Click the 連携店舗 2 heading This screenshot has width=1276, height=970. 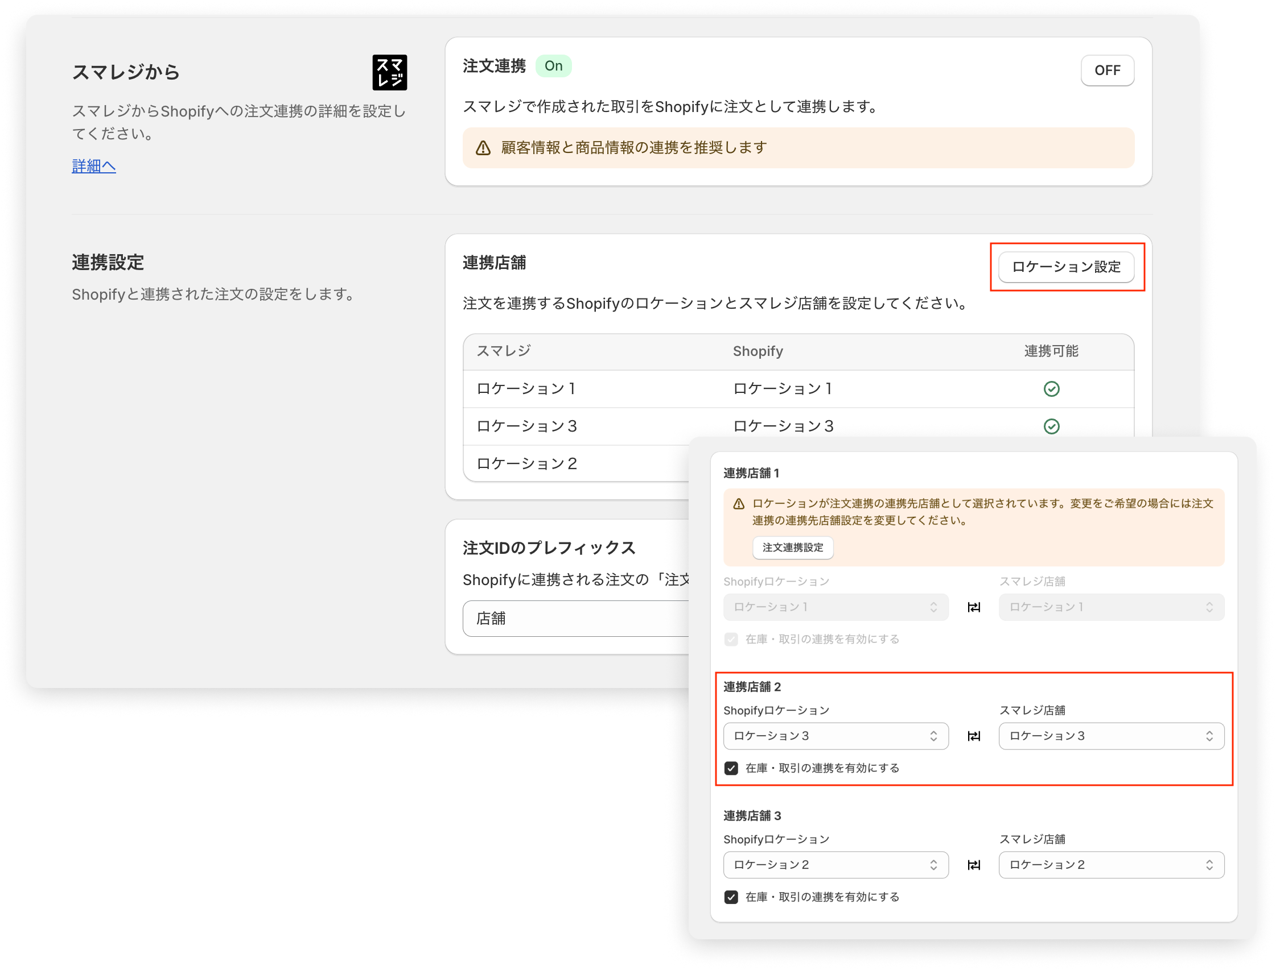click(752, 686)
